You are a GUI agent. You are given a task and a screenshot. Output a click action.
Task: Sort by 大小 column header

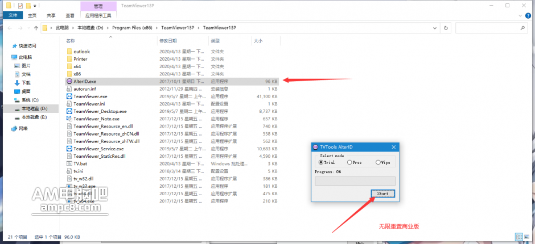[x=258, y=41]
